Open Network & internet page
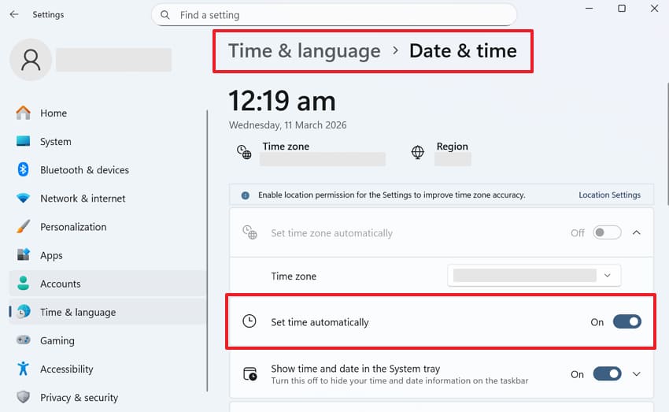The width and height of the screenshot is (669, 412). [108, 198]
